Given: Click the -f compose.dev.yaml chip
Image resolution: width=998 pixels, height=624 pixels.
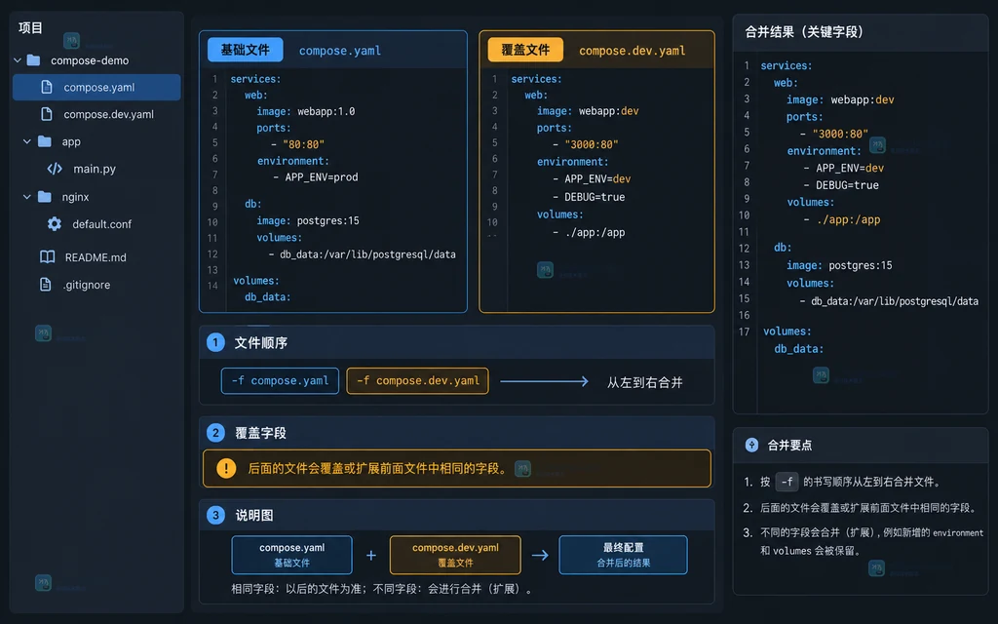Looking at the screenshot, I should (417, 381).
